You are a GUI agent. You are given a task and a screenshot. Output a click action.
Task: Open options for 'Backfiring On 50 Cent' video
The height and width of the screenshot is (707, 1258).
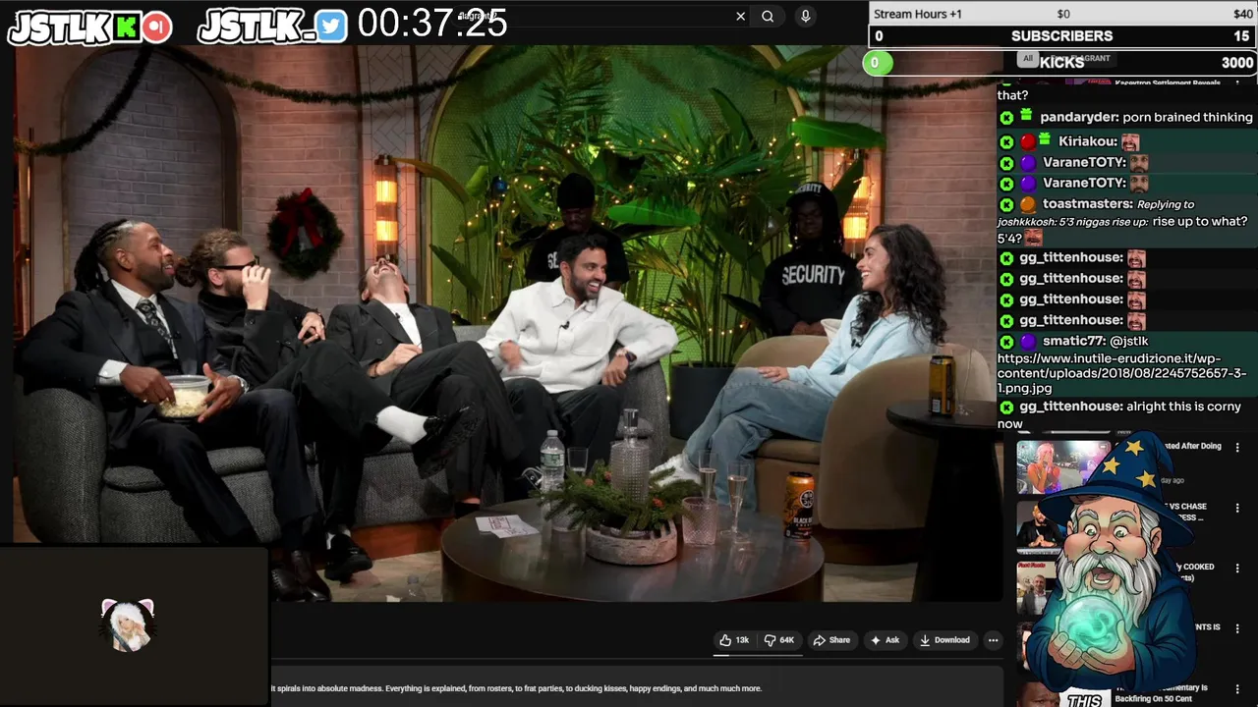[x=1237, y=688]
